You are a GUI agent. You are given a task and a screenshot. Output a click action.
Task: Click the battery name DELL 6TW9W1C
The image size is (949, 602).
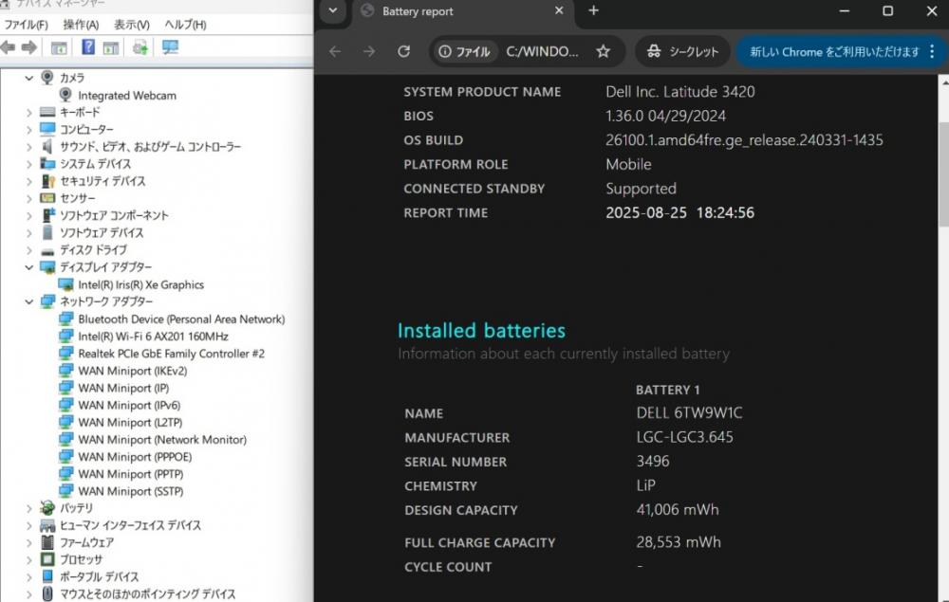[x=689, y=412]
